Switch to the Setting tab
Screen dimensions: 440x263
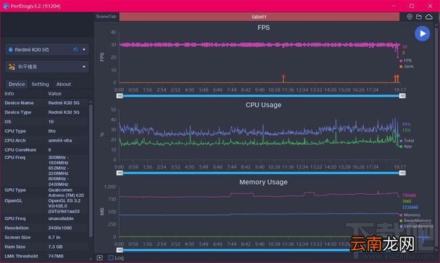[40, 84]
